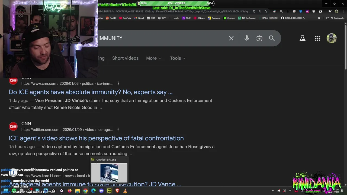Open Firefox from the taskbar
Viewport: 347px width, 195px height.
pyautogui.click(x=69, y=191)
